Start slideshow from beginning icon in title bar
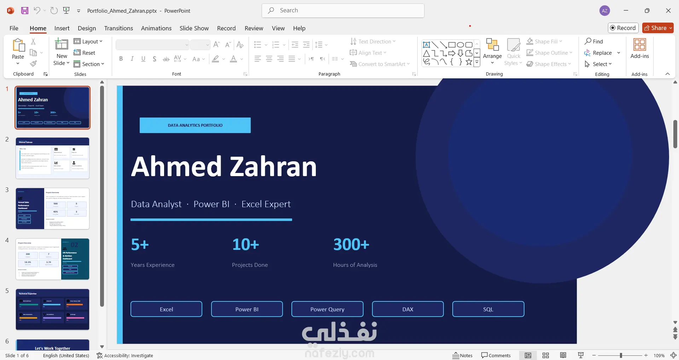Viewport: 679px width, 360px height. pos(66,11)
